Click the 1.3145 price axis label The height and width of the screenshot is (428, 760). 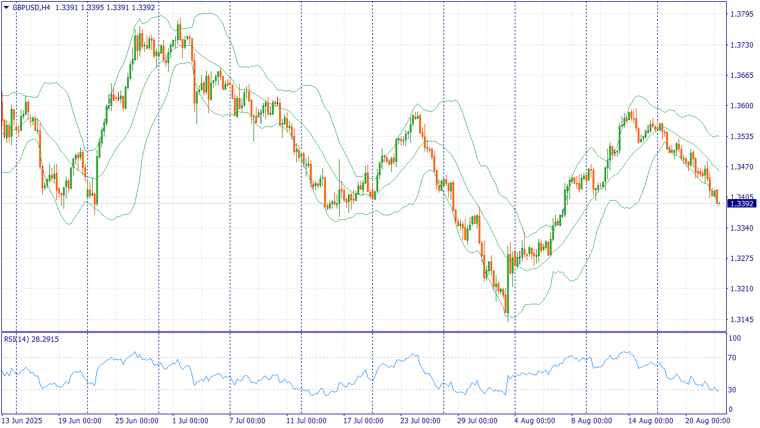pyautogui.click(x=742, y=320)
